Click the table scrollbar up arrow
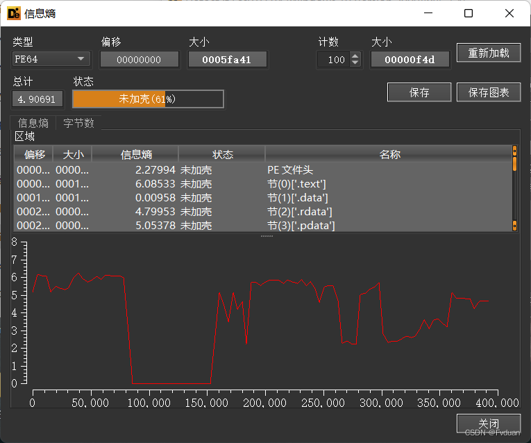Viewport: 531px width, 443px height. tap(515, 151)
